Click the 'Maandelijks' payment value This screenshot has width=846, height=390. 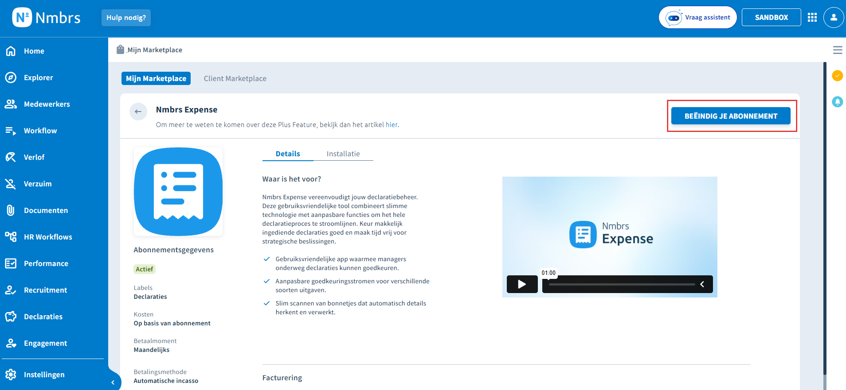tap(152, 350)
